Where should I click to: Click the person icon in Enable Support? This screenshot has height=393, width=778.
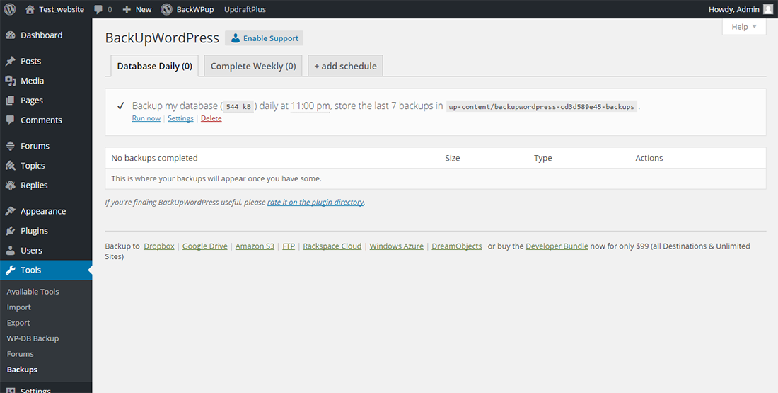[x=236, y=38]
